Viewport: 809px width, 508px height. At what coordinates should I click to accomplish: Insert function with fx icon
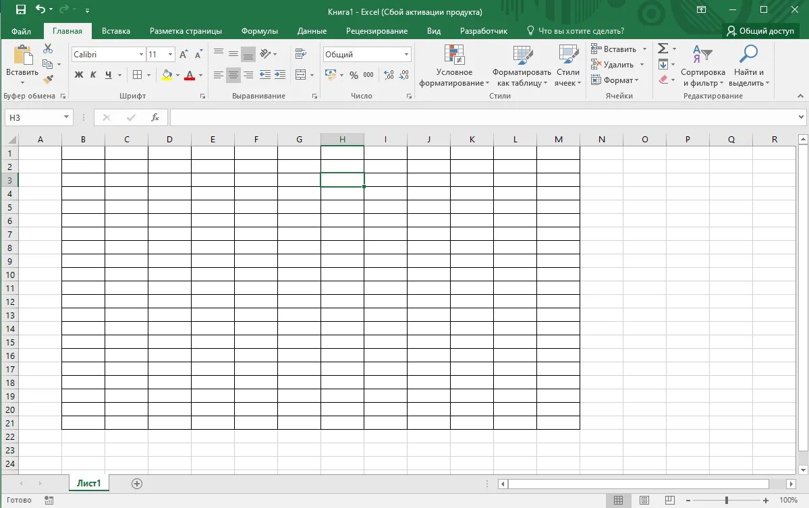tap(155, 117)
